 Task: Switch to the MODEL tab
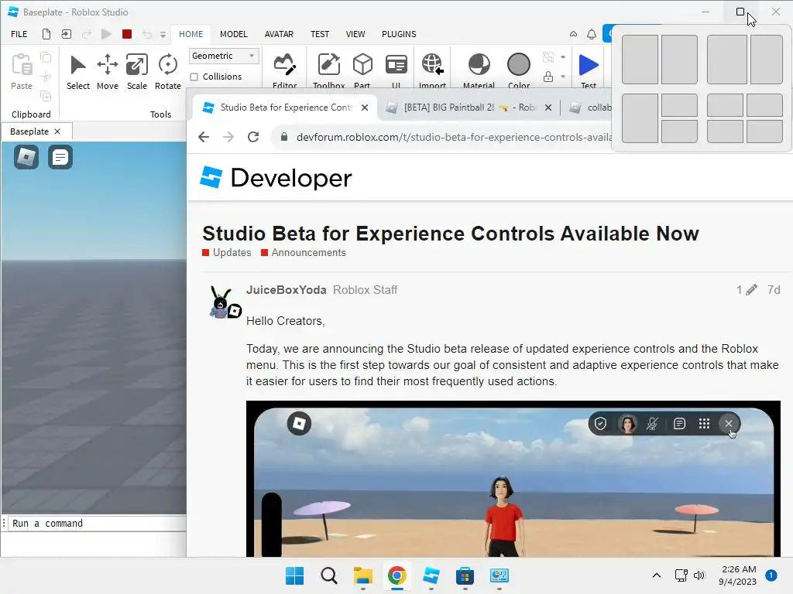click(x=234, y=34)
